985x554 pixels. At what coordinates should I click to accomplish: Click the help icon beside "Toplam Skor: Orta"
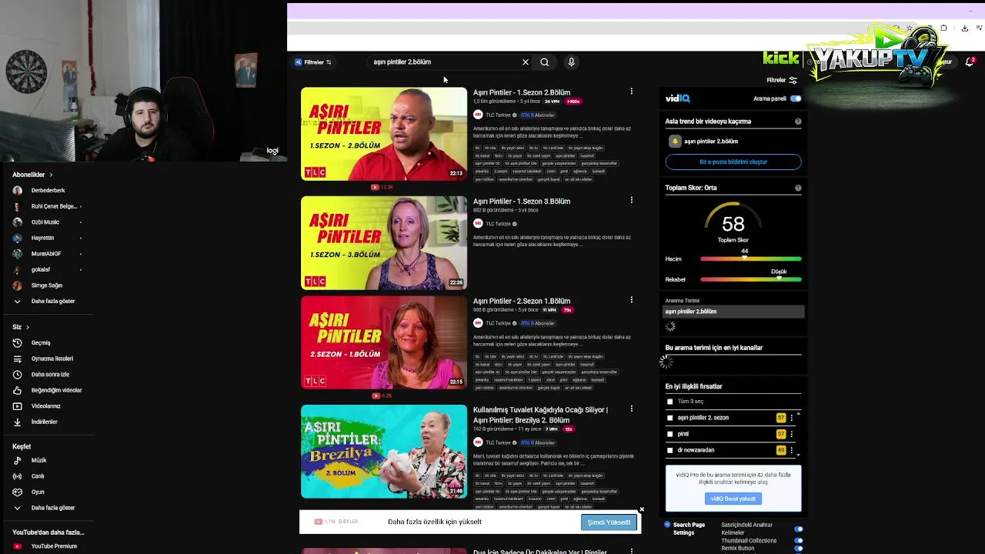coord(798,188)
